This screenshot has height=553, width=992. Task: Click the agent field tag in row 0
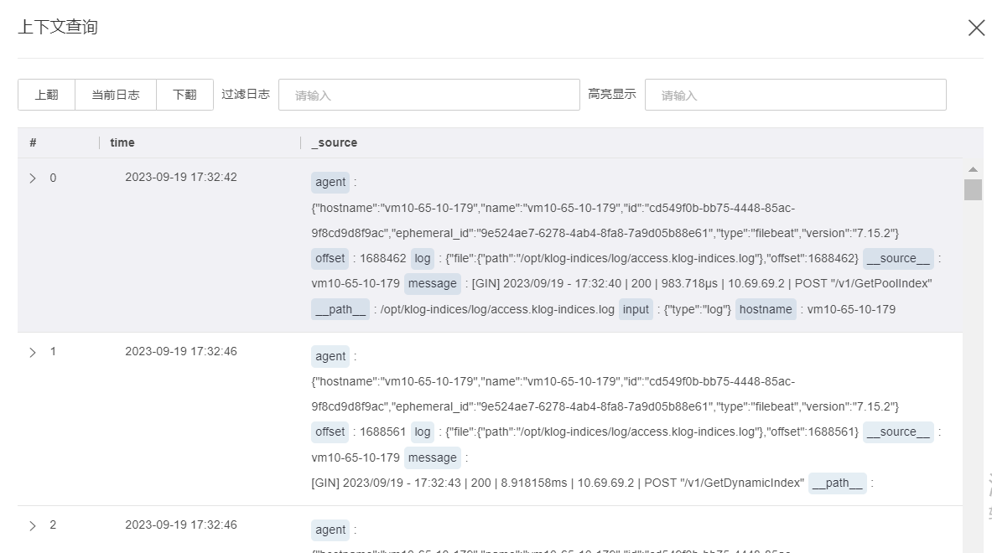pyautogui.click(x=330, y=182)
